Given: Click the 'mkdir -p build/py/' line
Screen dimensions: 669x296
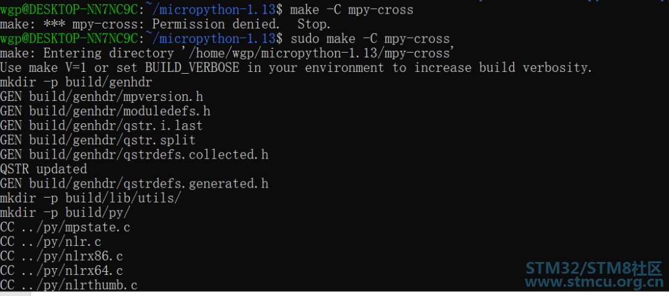Looking at the screenshot, I should click(65, 213).
